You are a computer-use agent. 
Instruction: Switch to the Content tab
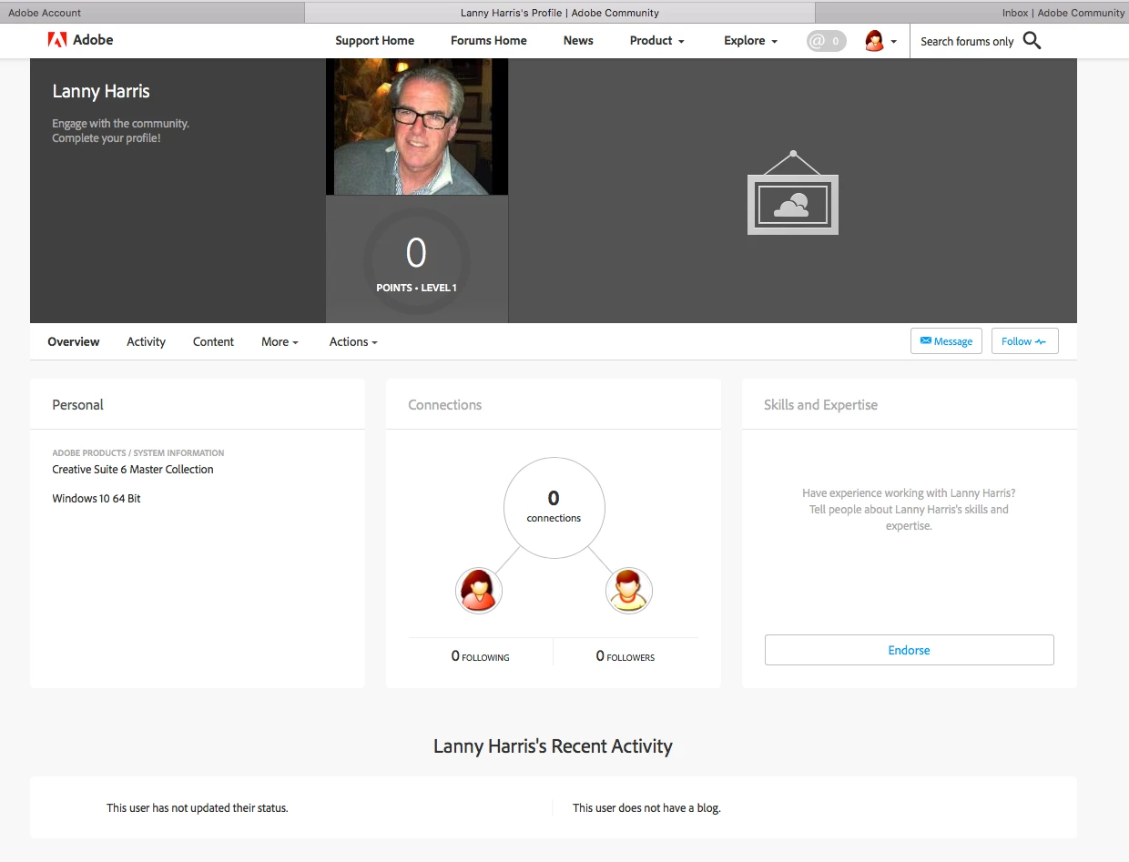pos(213,342)
